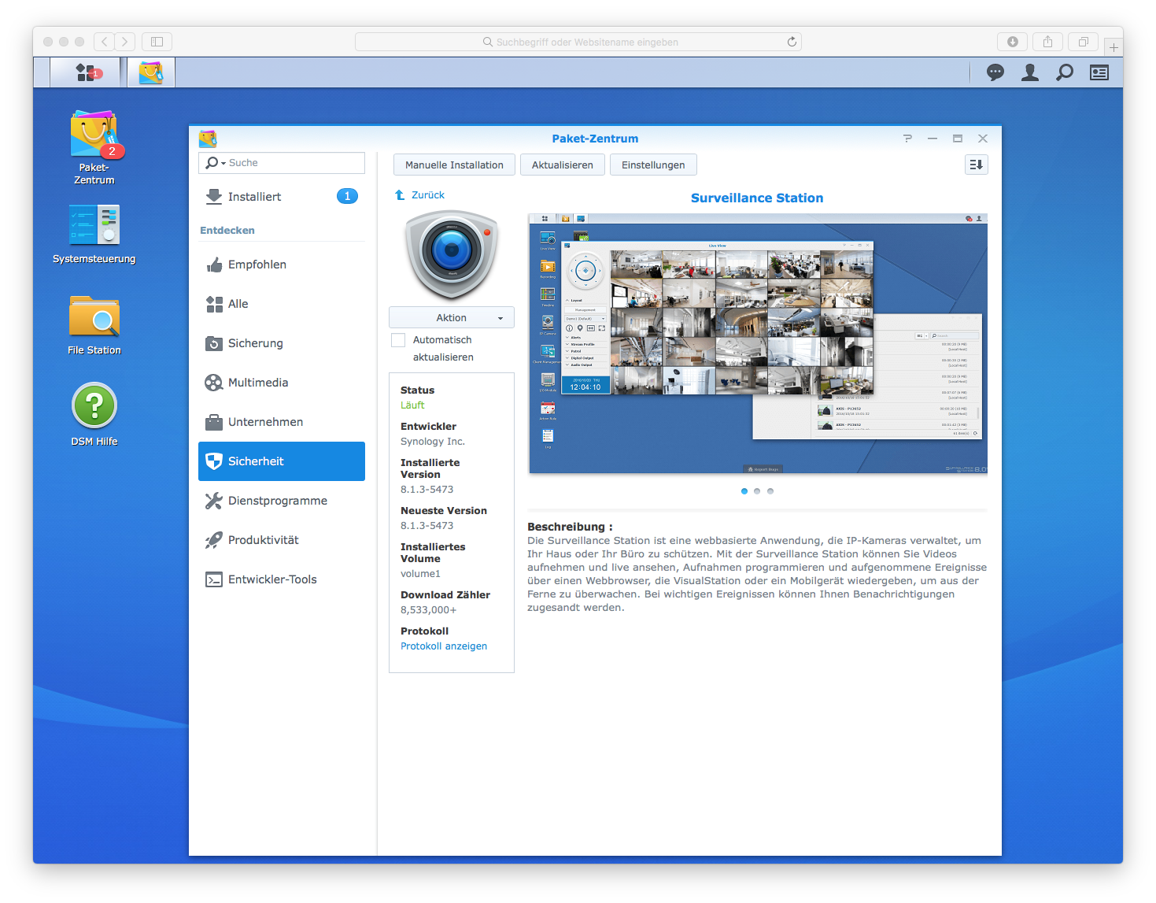Show all tabs overview icon
This screenshot has height=903, width=1156.
(x=1084, y=42)
